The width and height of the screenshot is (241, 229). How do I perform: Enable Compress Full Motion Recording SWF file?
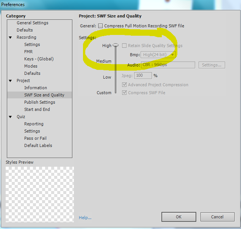(x=100, y=26)
